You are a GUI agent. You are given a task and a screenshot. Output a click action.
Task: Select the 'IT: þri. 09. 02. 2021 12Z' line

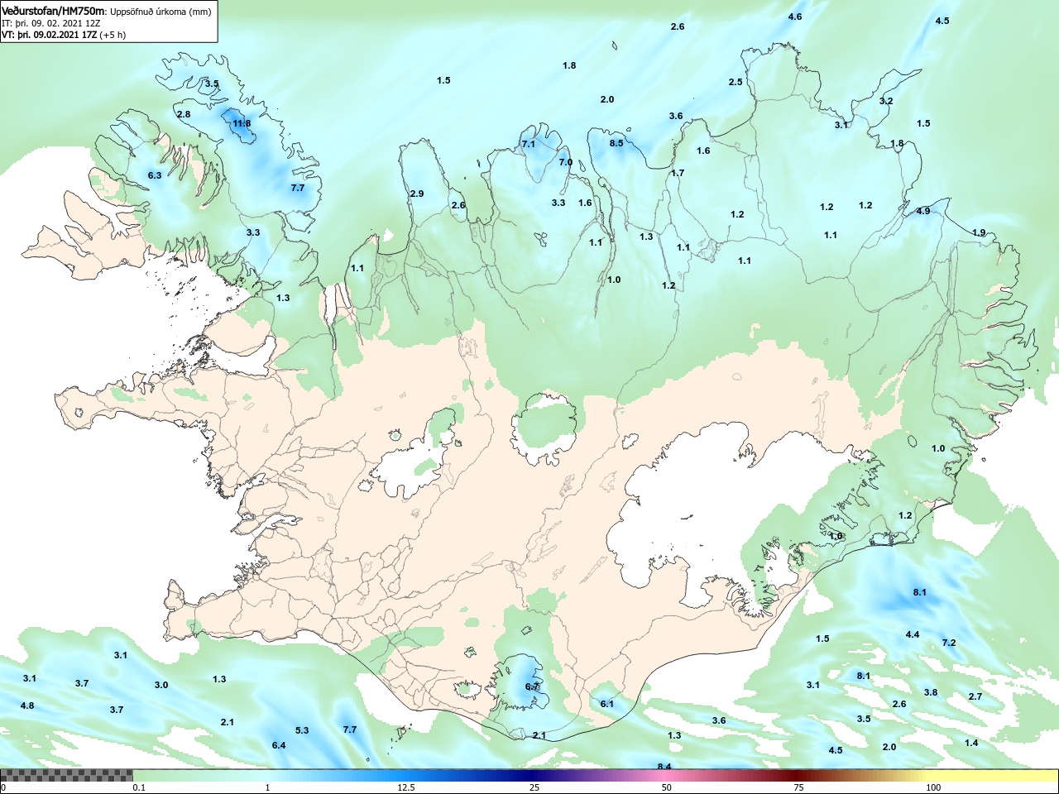tap(51, 23)
